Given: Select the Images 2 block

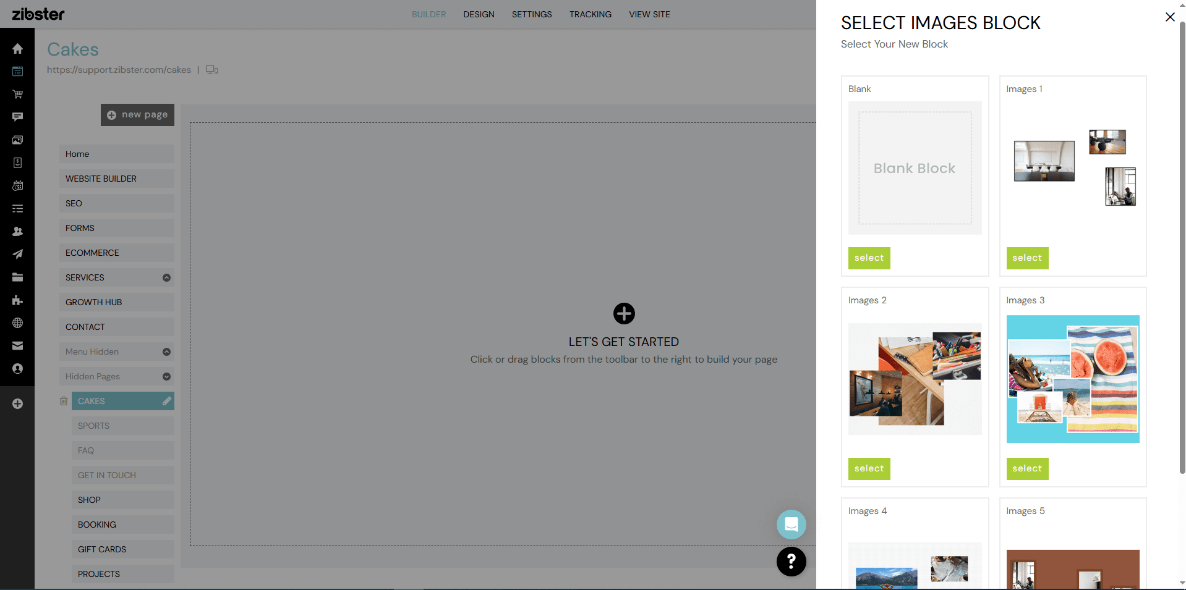Looking at the screenshot, I should pos(869,469).
